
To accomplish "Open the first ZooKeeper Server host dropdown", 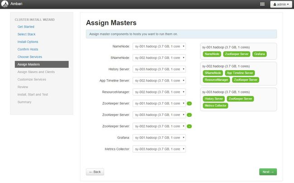I will [x=159, y=103].
